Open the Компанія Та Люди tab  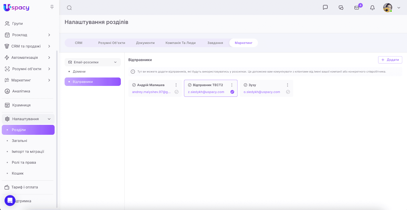pyautogui.click(x=181, y=43)
